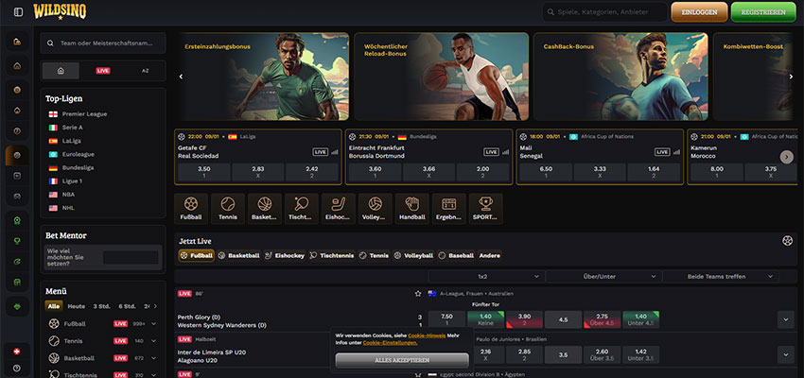Open the Tischtennis paddle category tile

(x=302, y=209)
